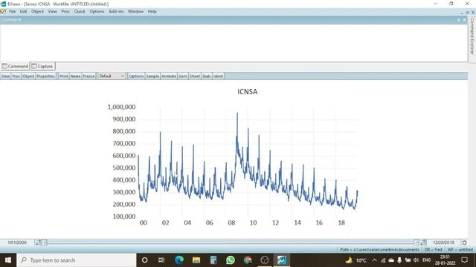This screenshot has width=476, height=267.
Task: Click the series toolbar Object button
Action: click(x=28, y=76)
